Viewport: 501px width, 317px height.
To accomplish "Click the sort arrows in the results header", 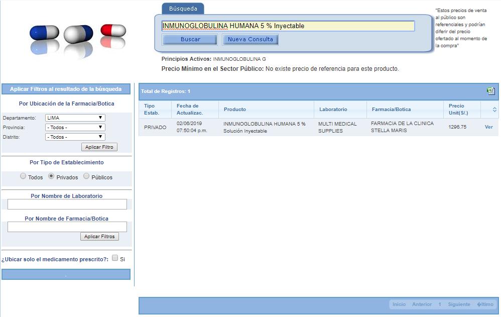I will [x=494, y=109].
